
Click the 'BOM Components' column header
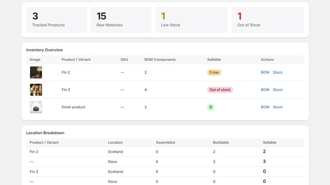coord(160,60)
